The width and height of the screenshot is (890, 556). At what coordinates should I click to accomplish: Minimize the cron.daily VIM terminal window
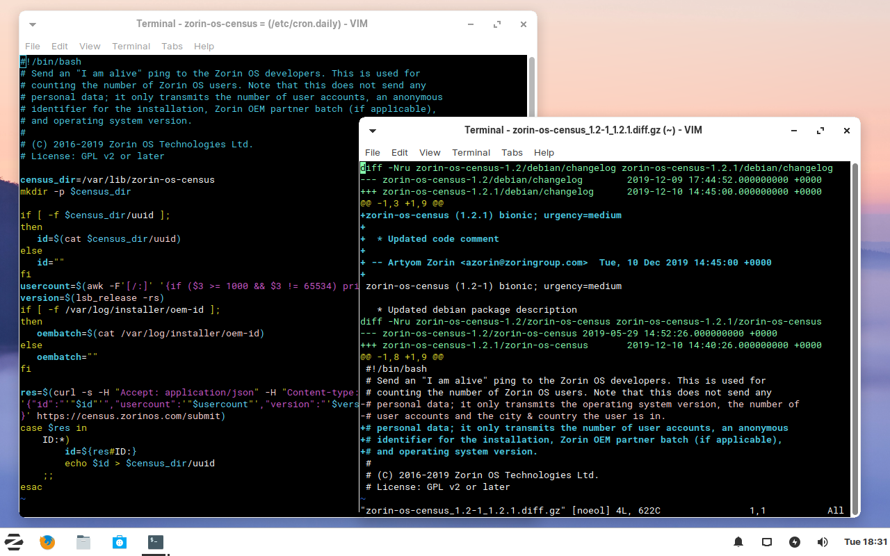(471, 24)
